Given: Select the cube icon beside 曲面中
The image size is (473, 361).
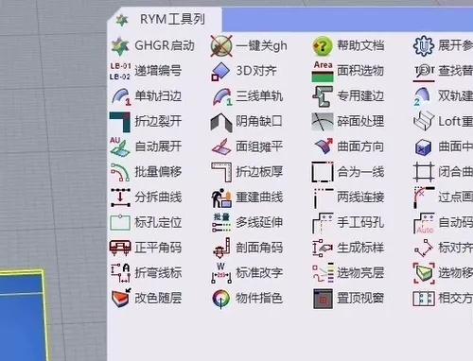Looking at the screenshot, I should (x=424, y=147).
